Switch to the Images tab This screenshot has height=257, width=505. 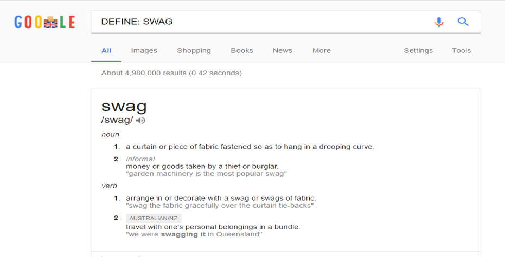[144, 50]
